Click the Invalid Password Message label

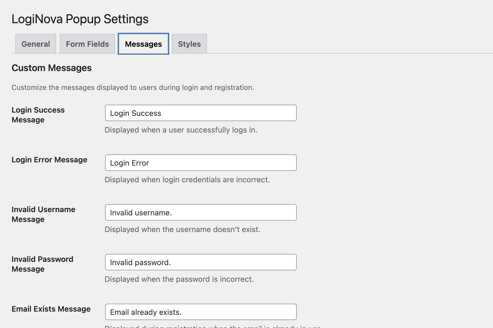click(42, 264)
